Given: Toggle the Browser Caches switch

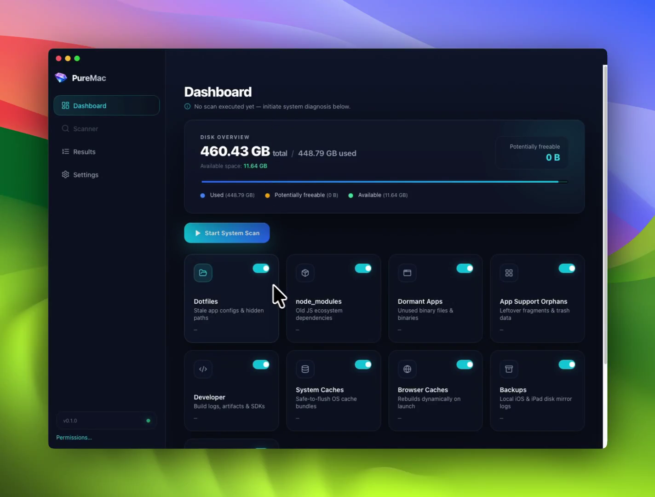Looking at the screenshot, I should pos(465,364).
